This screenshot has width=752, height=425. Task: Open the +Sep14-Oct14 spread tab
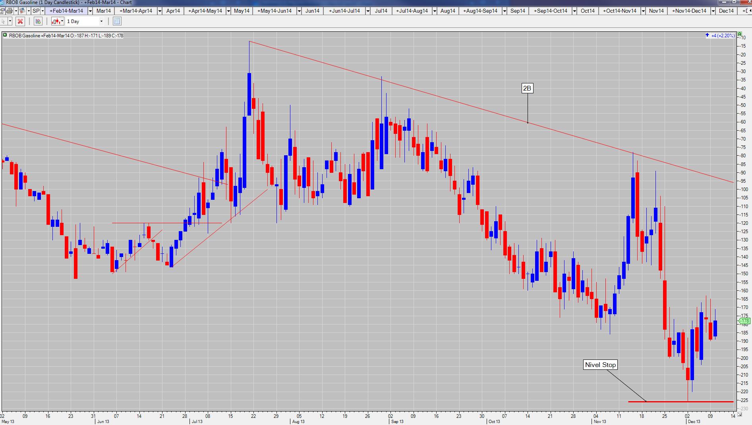click(x=551, y=11)
